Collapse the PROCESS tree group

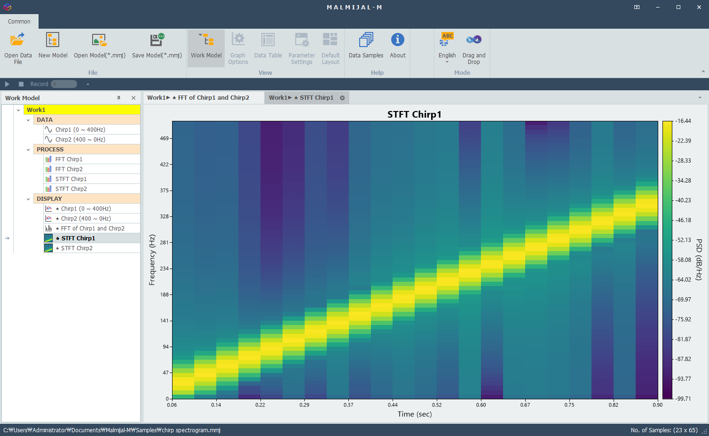click(28, 150)
